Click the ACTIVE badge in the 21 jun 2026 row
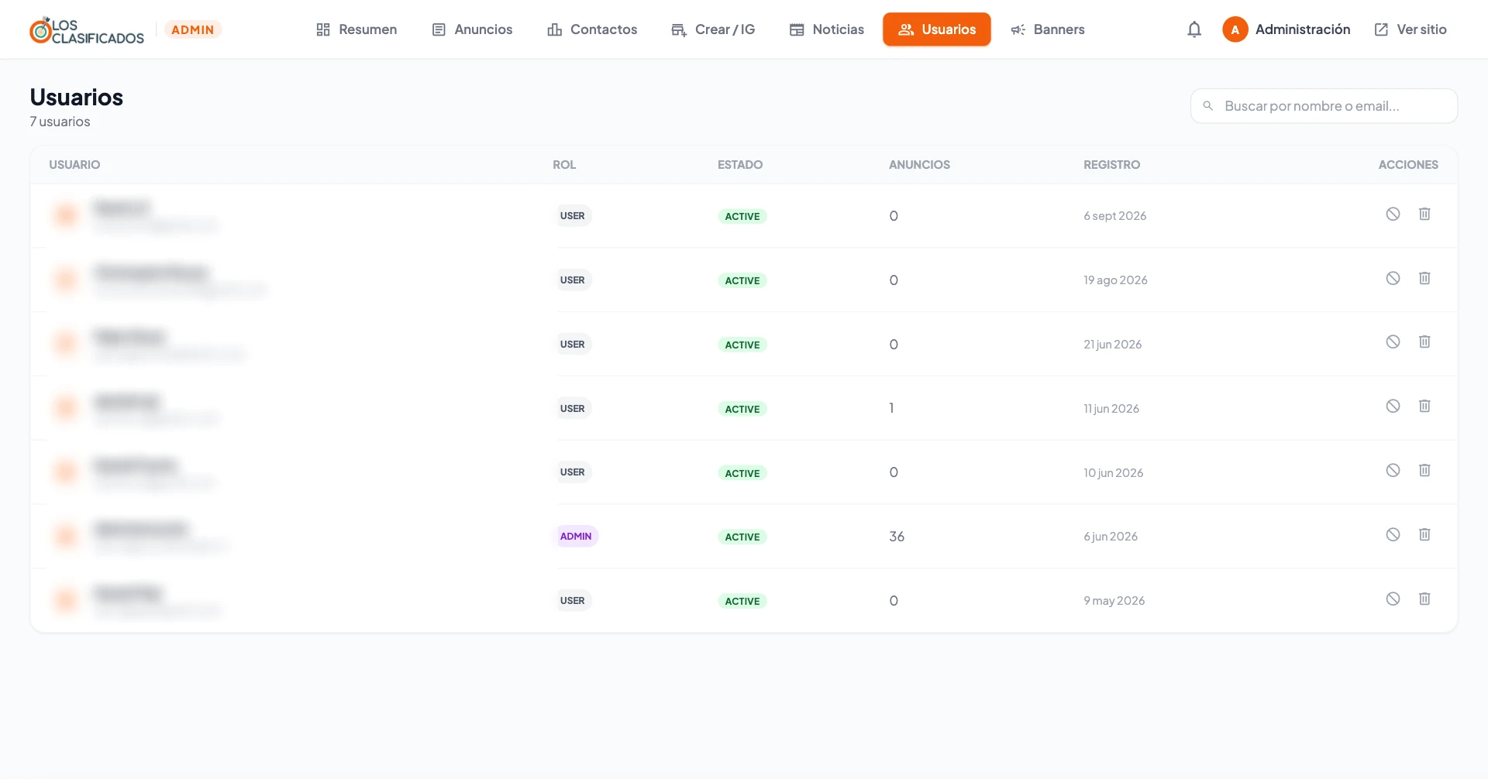The image size is (1488, 779). [742, 345]
